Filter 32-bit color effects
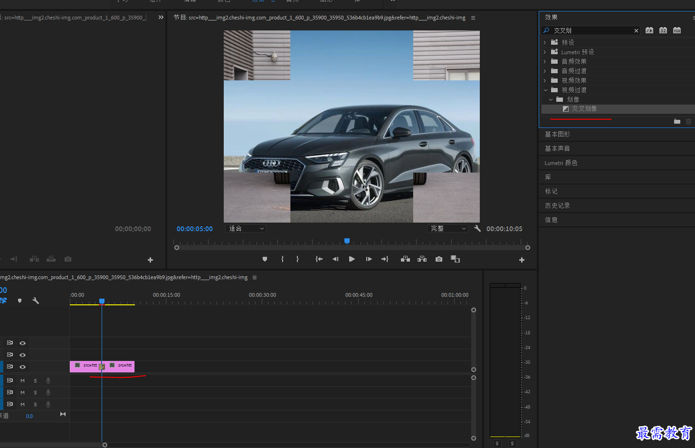The width and height of the screenshot is (695, 448). (663, 30)
